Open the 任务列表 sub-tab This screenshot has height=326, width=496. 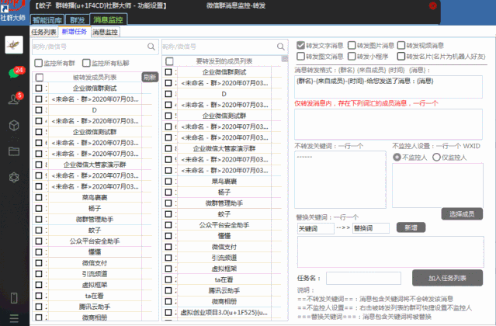pos(43,32)
